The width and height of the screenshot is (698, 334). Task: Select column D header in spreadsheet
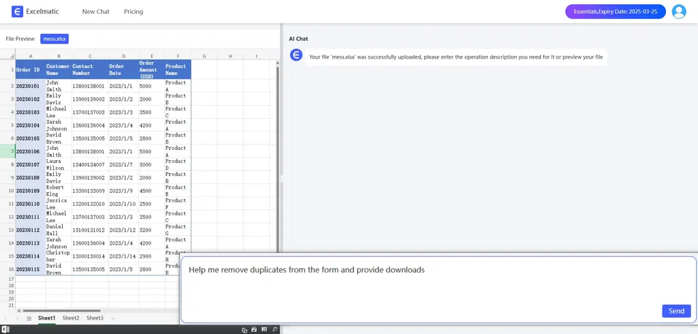123,56
